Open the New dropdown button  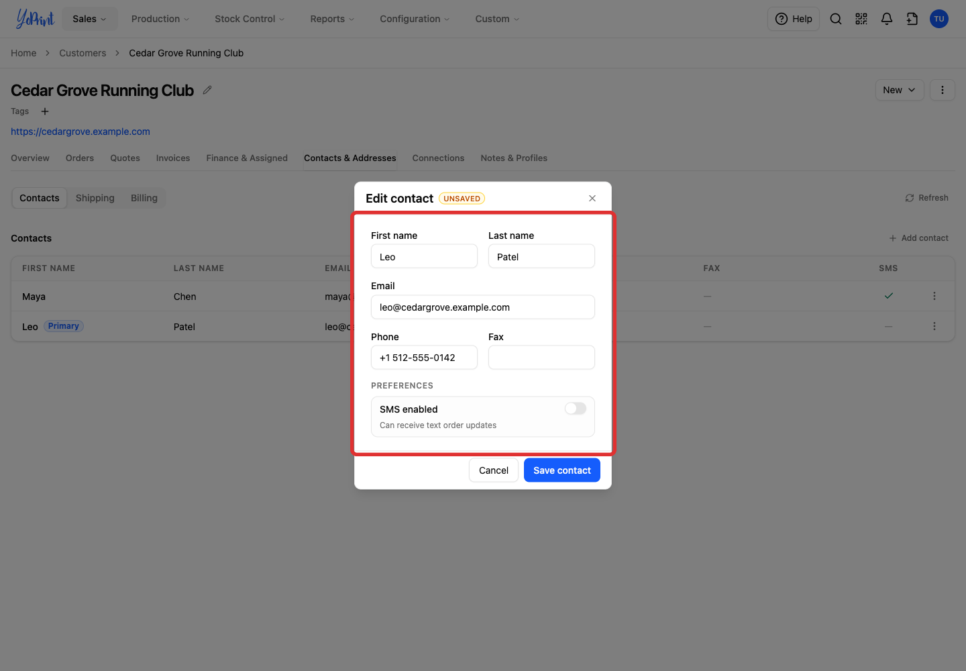click(900, 90)
